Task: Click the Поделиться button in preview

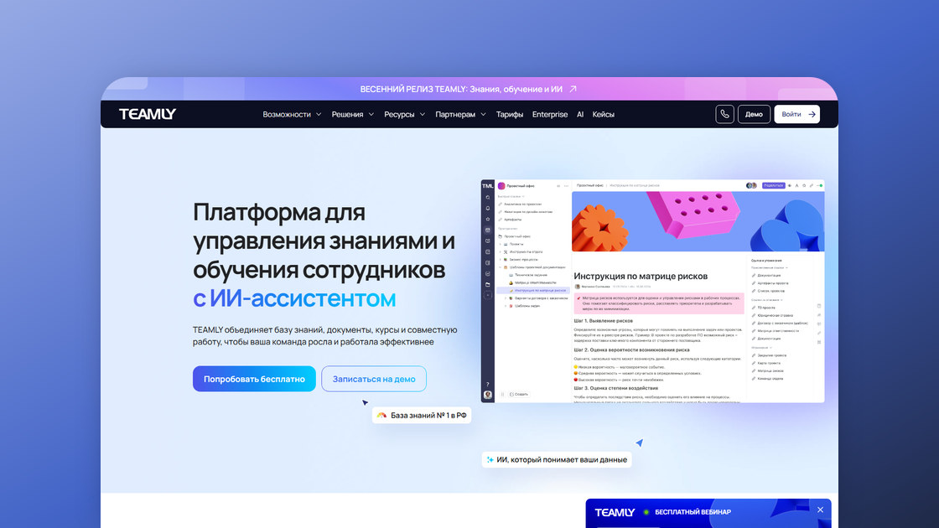Action: (773, 185)
